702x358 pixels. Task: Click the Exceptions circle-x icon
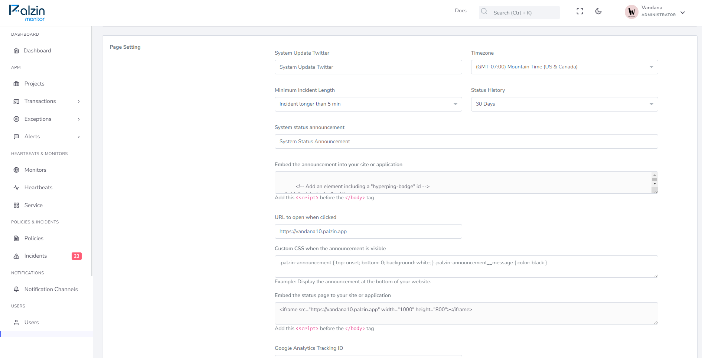coord(16,119)
